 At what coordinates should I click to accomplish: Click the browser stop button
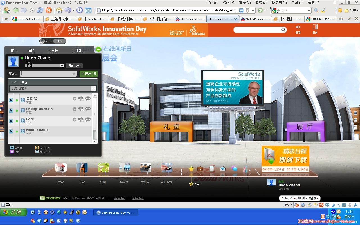[49, 10]
